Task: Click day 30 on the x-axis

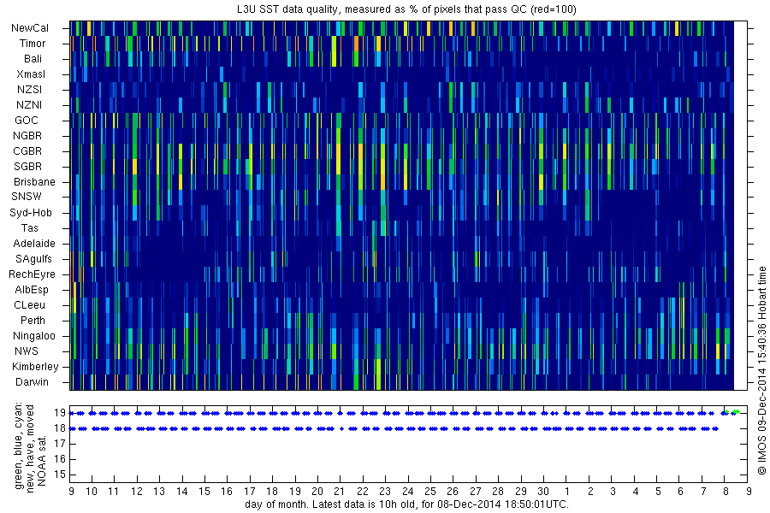Action: point(543,492)
